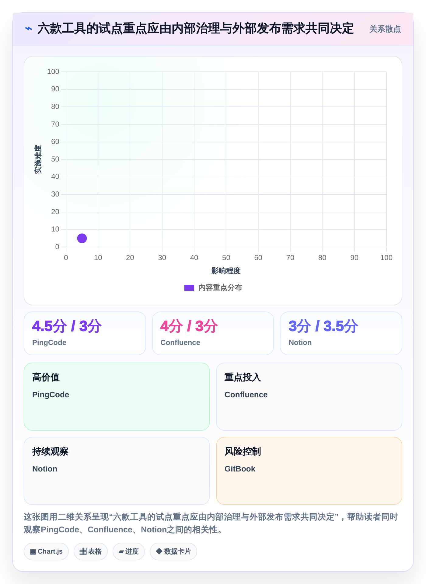
Task: Click the Chart.js tag chip
Action: click(x=46, y=551)
